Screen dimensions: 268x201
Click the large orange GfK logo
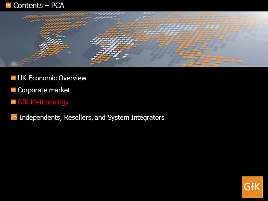(x=252, y=187)
